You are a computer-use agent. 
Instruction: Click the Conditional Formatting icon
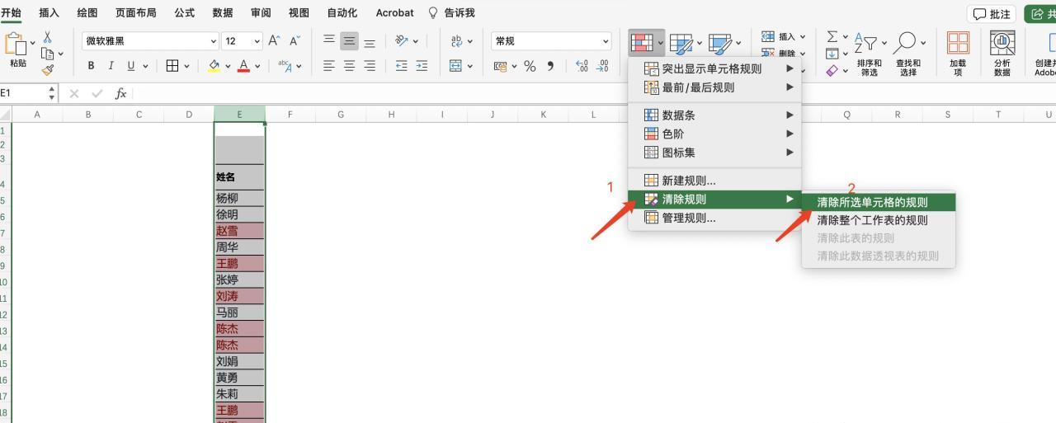click(x=642, y=43)
